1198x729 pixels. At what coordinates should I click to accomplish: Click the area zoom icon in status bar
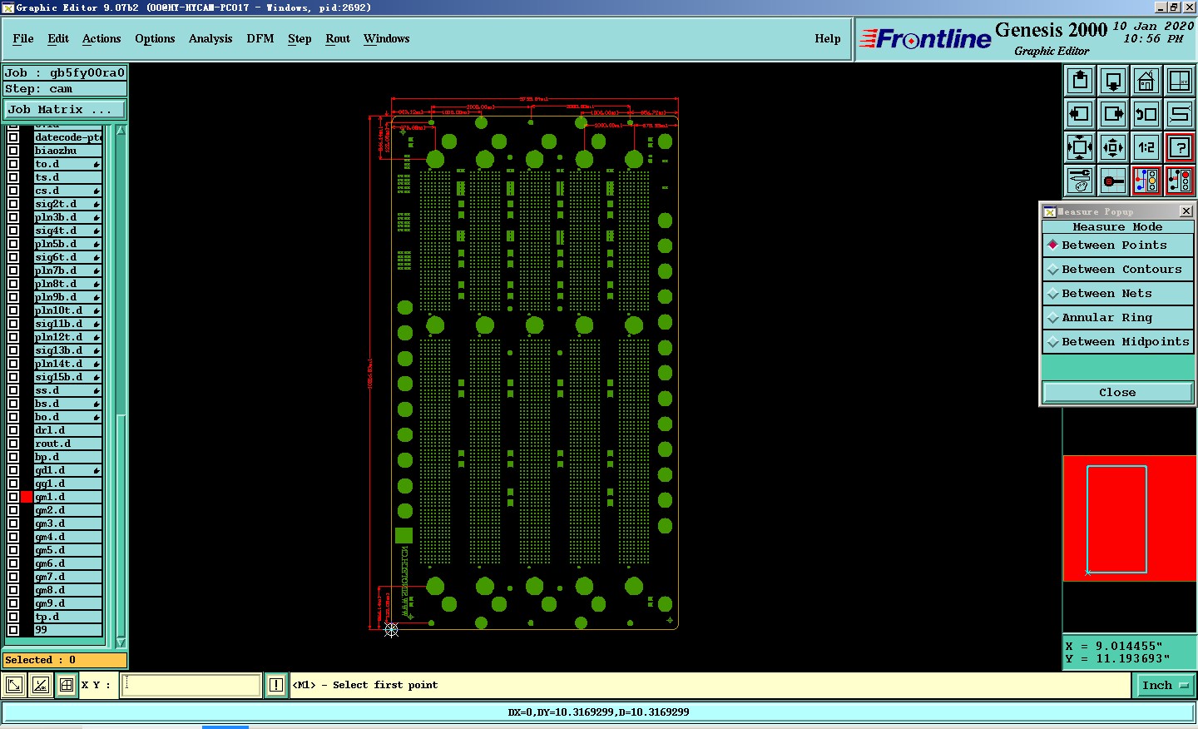14,685
